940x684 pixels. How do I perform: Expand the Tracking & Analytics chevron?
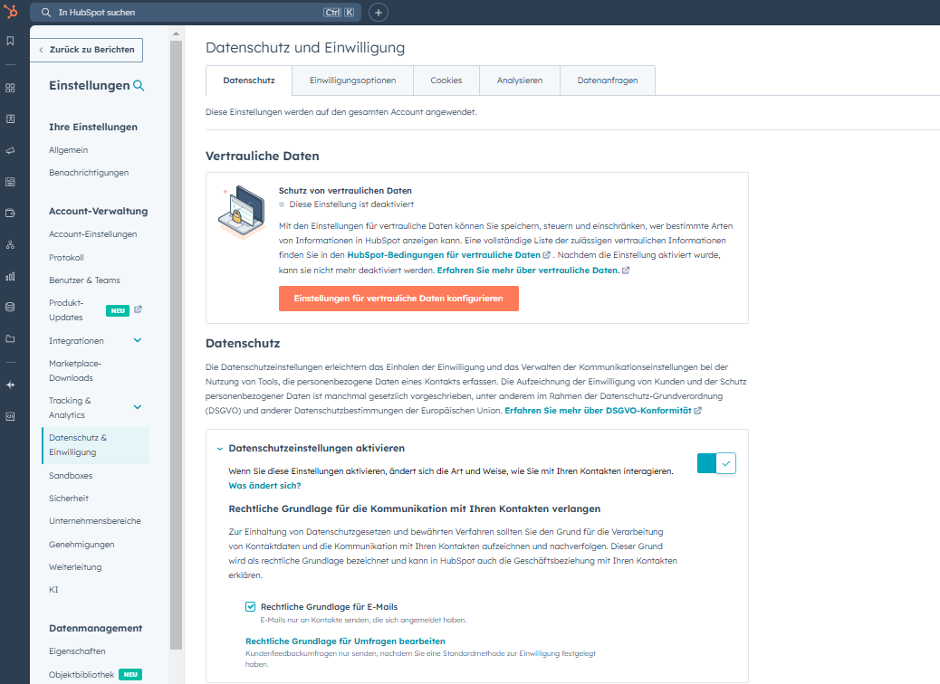click(x=138, y=407)
